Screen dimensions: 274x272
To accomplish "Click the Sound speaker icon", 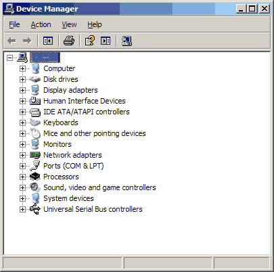I will pos(35,187).
